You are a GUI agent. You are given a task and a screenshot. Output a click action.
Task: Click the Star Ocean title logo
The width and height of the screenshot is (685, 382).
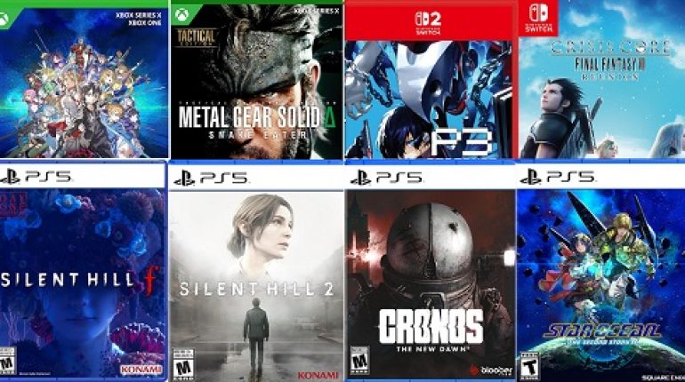602,334
